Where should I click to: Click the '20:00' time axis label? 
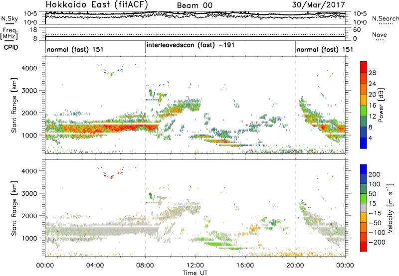tap(295, 266)
